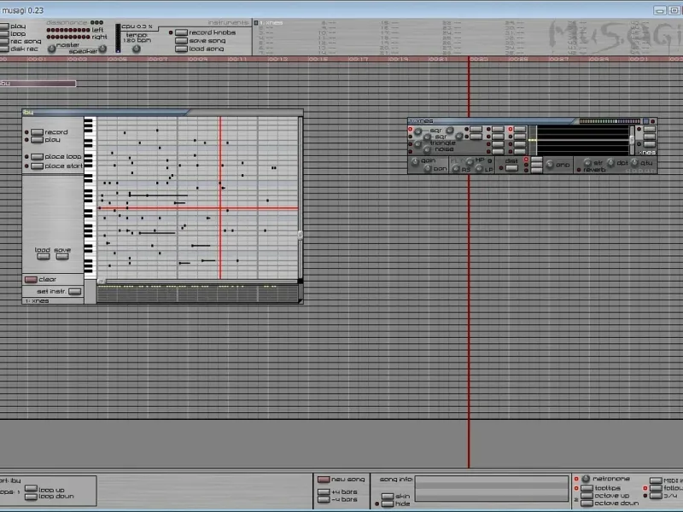The image size is (683, 512).
Task: Click the vertical scrollbar of the piano roll
Action: 301,198
